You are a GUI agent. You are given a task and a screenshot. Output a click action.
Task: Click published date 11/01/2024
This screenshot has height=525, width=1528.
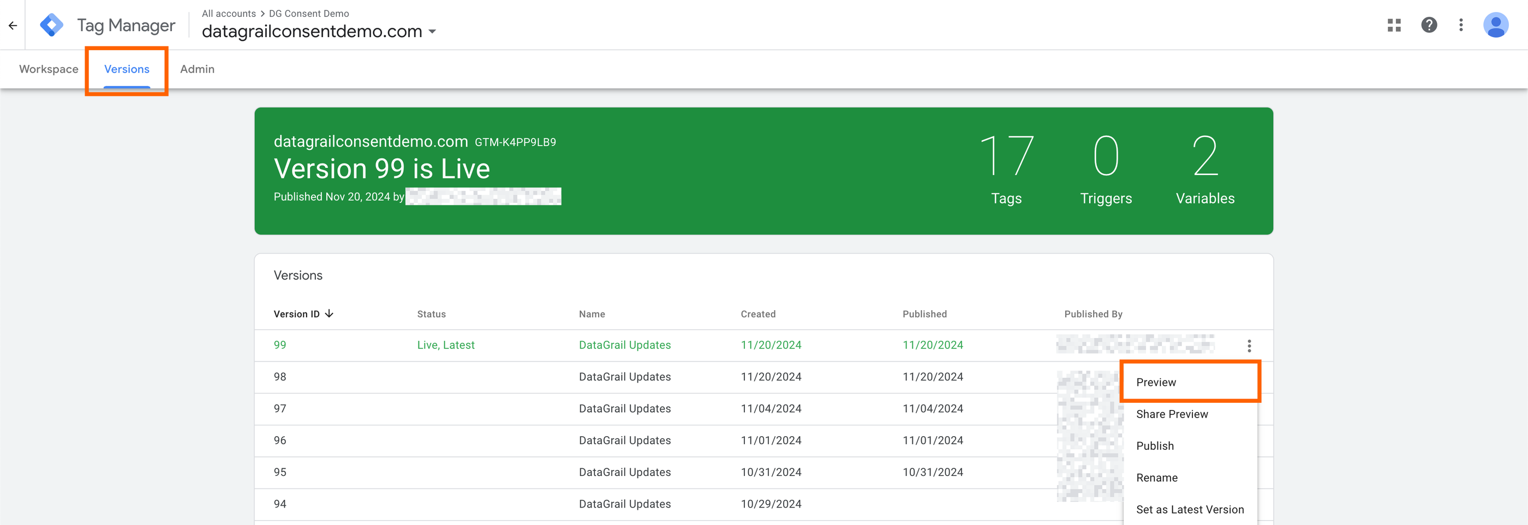click(x=933, y=440)
